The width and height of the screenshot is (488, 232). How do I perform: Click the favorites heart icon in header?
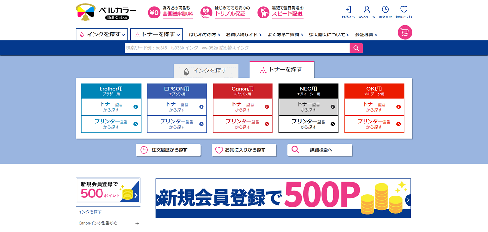[404, 10]
